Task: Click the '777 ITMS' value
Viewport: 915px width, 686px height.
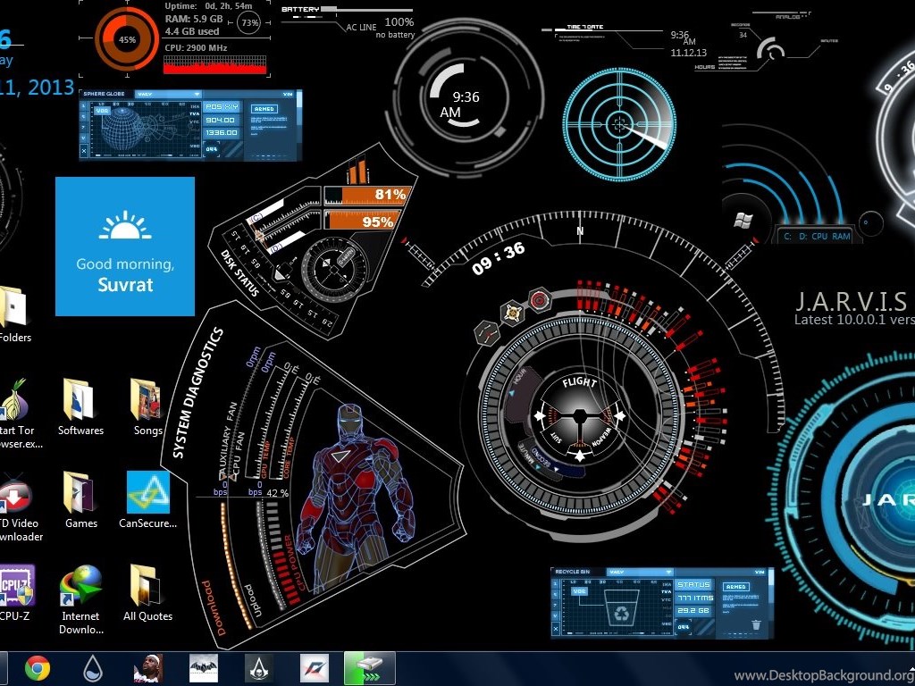Action: coord(694,598)
